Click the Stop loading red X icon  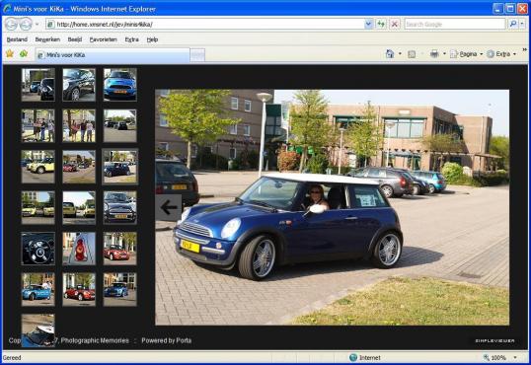395,24
